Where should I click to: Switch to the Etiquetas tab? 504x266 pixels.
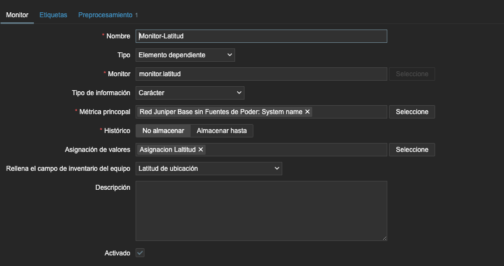point(53,15)
